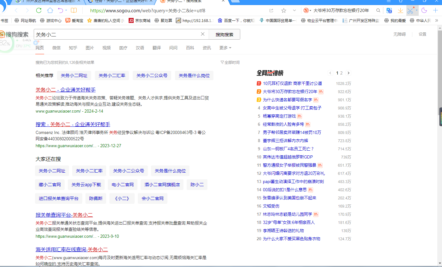Click 进口报关单查询平台 suggestion
Viewport: 442px width, 267px height.
[59, 198]
